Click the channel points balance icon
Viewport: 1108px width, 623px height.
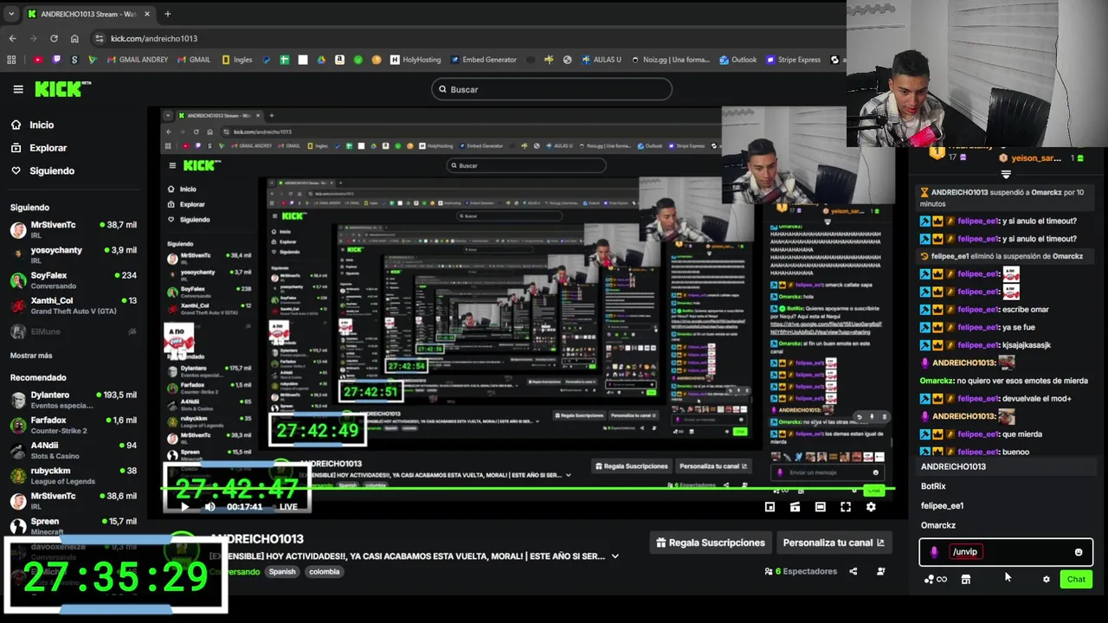(x=935, y=580)
